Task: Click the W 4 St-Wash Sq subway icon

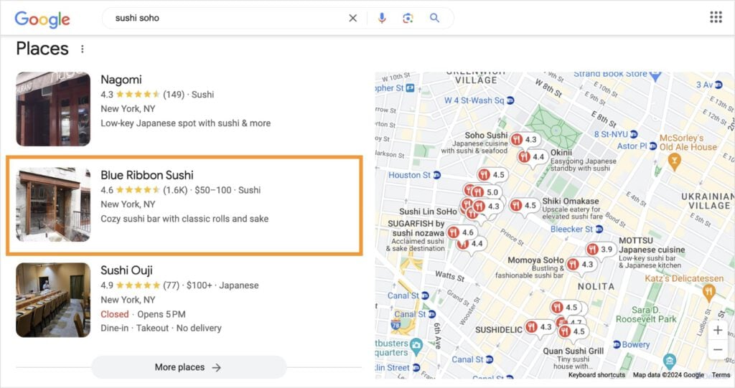Action: coord(510,100)
